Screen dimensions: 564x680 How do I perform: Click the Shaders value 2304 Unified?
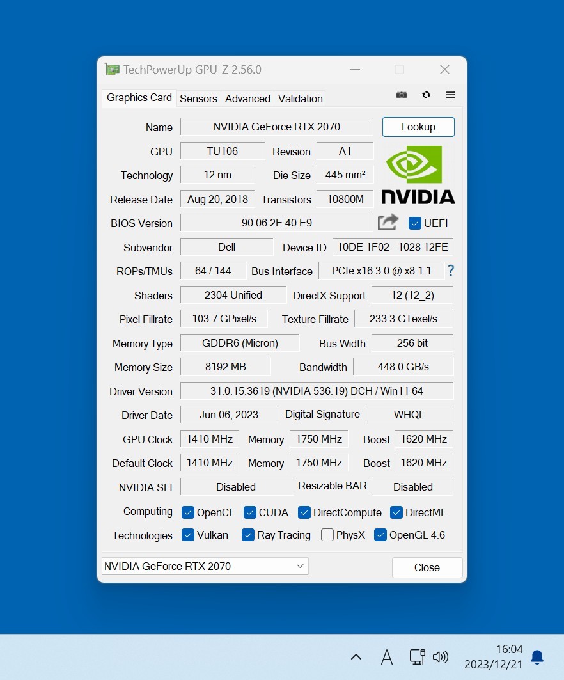tap(233, 296)
